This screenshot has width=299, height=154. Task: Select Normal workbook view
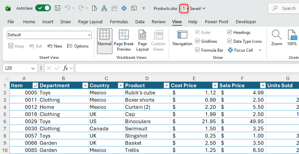click(105, 41)
